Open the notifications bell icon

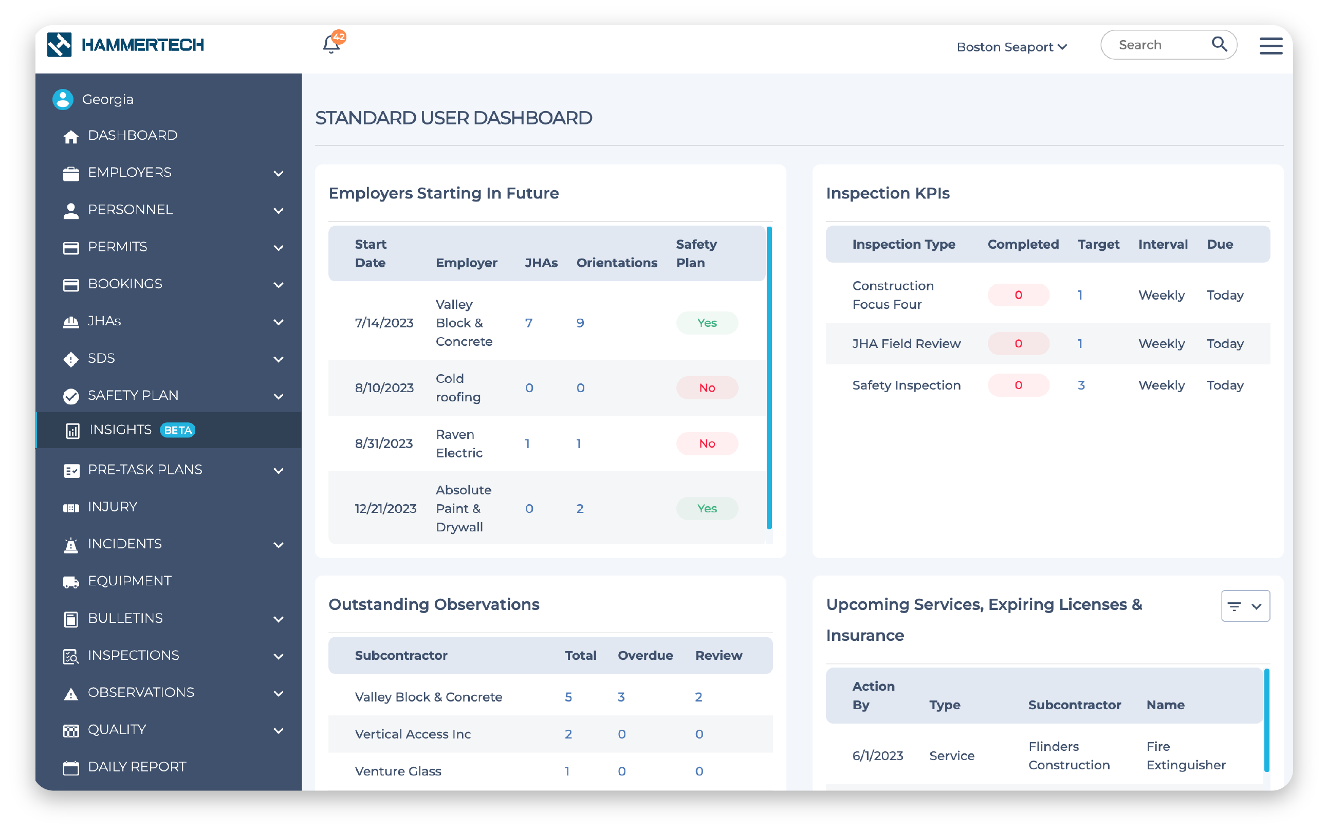click(331, 44)
